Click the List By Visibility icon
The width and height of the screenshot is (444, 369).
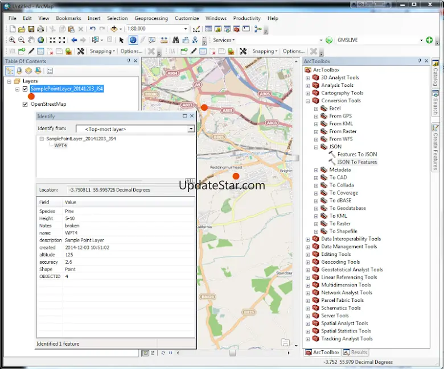coord(28,71)
